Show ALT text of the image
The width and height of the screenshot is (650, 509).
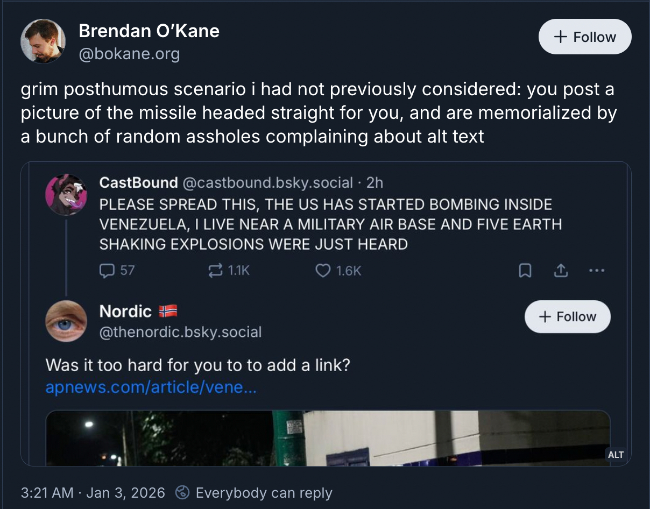click(616, 455)
